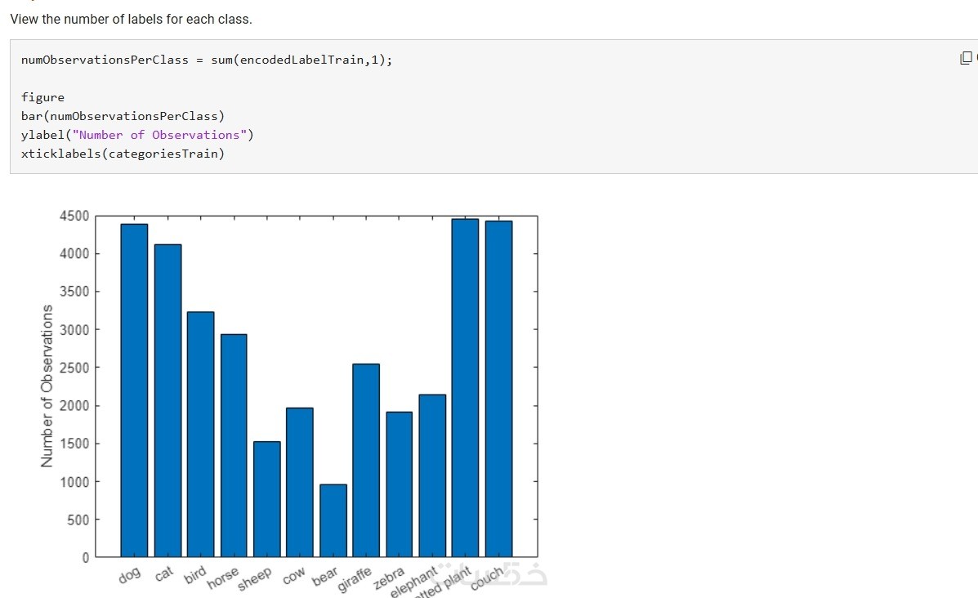Click the bird bar in the chart
The height and width of the screenshot is (598, 978).
pyautogui.click(x=200, y=435)
